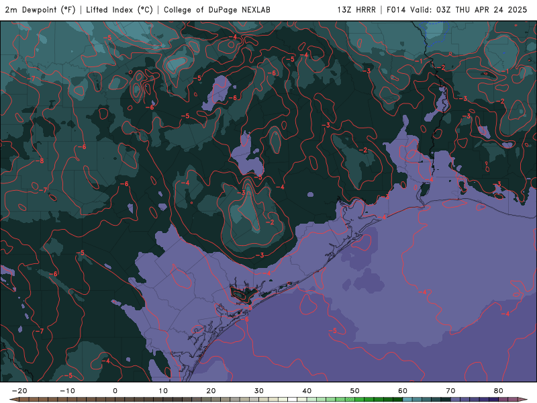Click the "13Z HRRR" model run label
The image size is (537, 403).
click(x=356, y=10)
